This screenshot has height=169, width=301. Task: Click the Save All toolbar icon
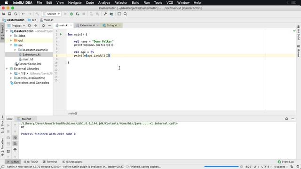tap(9, 14)
